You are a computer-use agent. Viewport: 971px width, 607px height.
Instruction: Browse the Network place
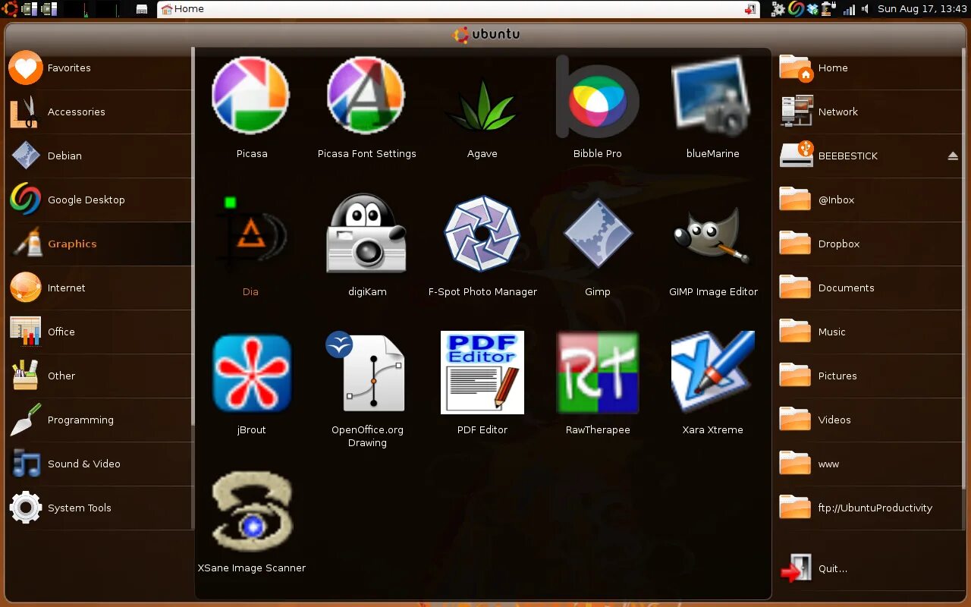(869, 112)
